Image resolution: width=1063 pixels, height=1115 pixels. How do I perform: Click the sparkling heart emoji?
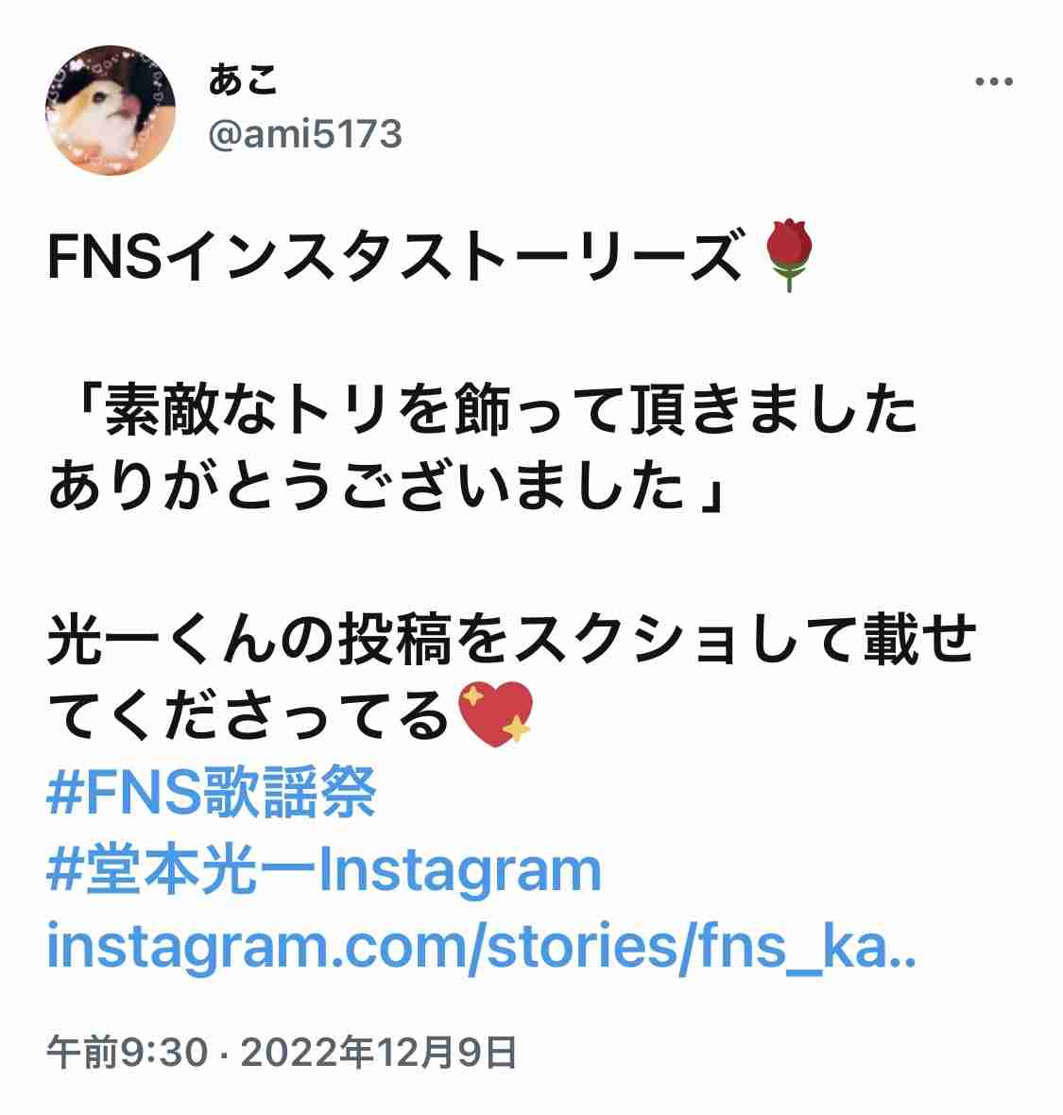tap(495, 713)
